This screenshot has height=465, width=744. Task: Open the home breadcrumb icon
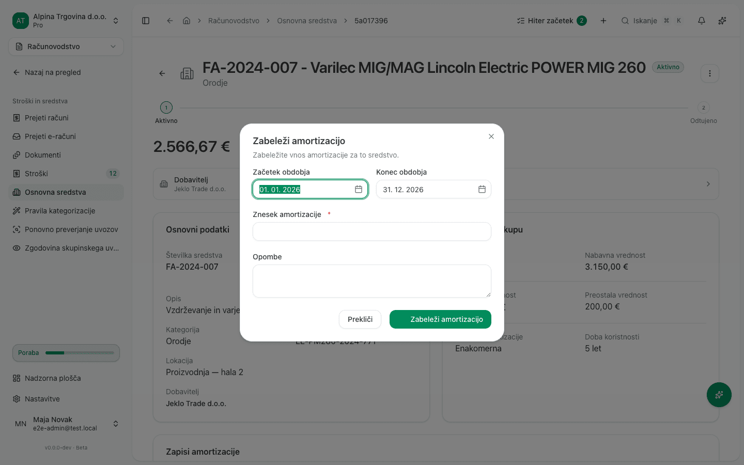[x=187, y=21]
